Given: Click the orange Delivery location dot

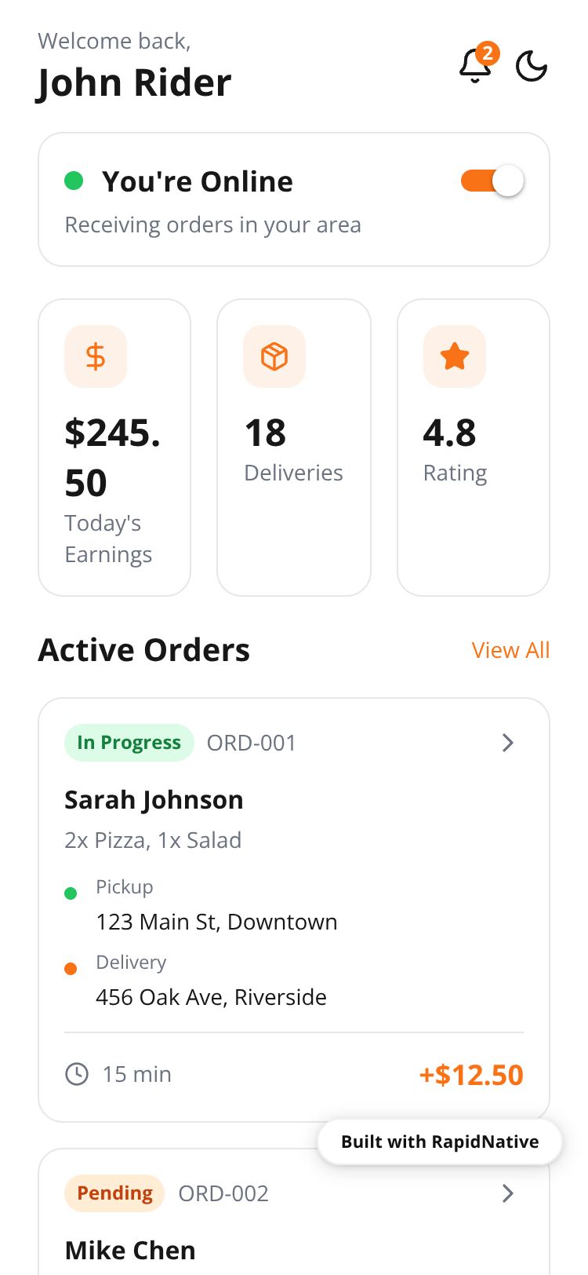Looking at the screenshot, I should pos(71,969).
